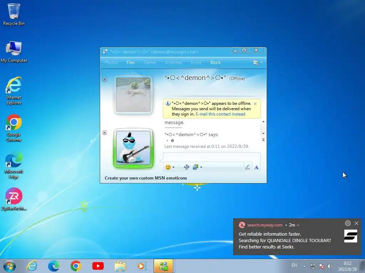The width and height of the screenshot is (365, 273).
Task: Open Google Chrome from taskbar
Action: click(x=76, y=266)
